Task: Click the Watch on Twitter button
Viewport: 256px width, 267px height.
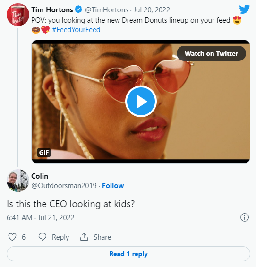Action: [x=211, y=53]
